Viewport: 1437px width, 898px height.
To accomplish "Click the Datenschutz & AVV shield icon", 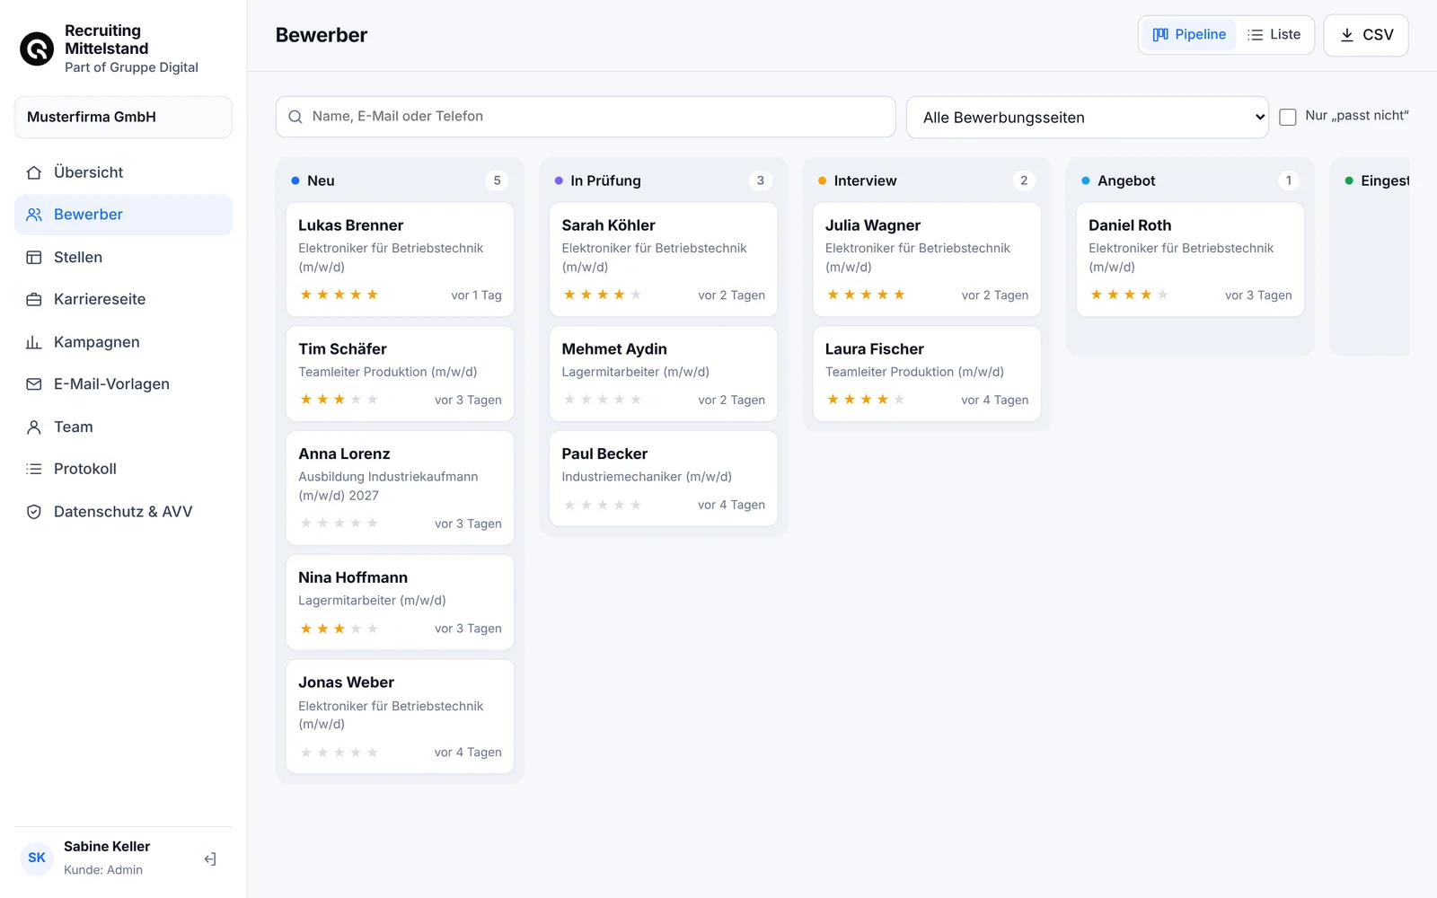I will 34,512.
